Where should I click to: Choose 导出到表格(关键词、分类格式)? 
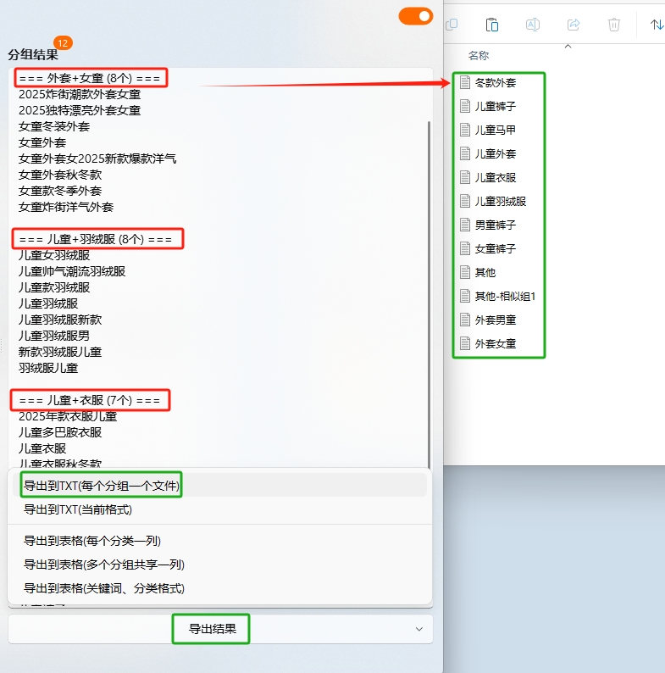coord(219,588)
